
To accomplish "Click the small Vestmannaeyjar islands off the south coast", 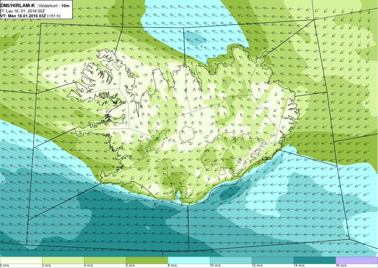I will pos(155,205).
